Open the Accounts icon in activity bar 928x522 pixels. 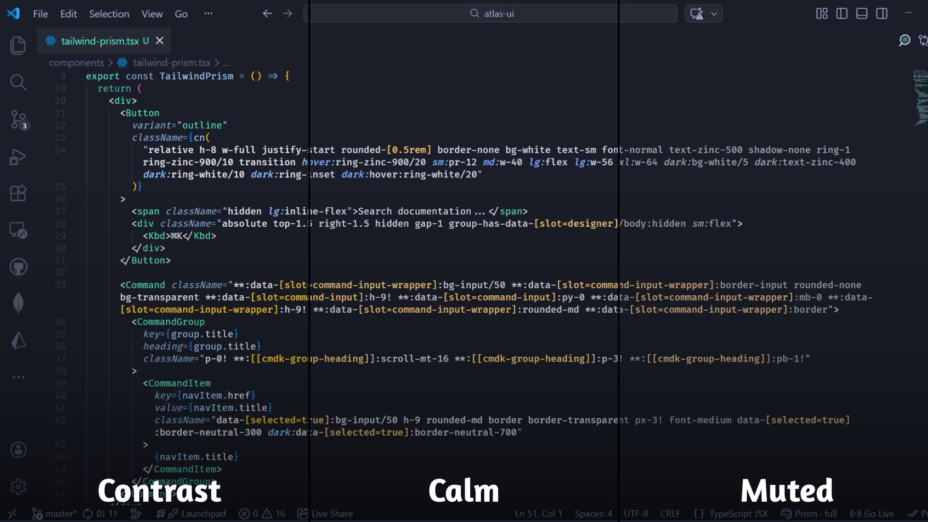click(x=18, y=450)
